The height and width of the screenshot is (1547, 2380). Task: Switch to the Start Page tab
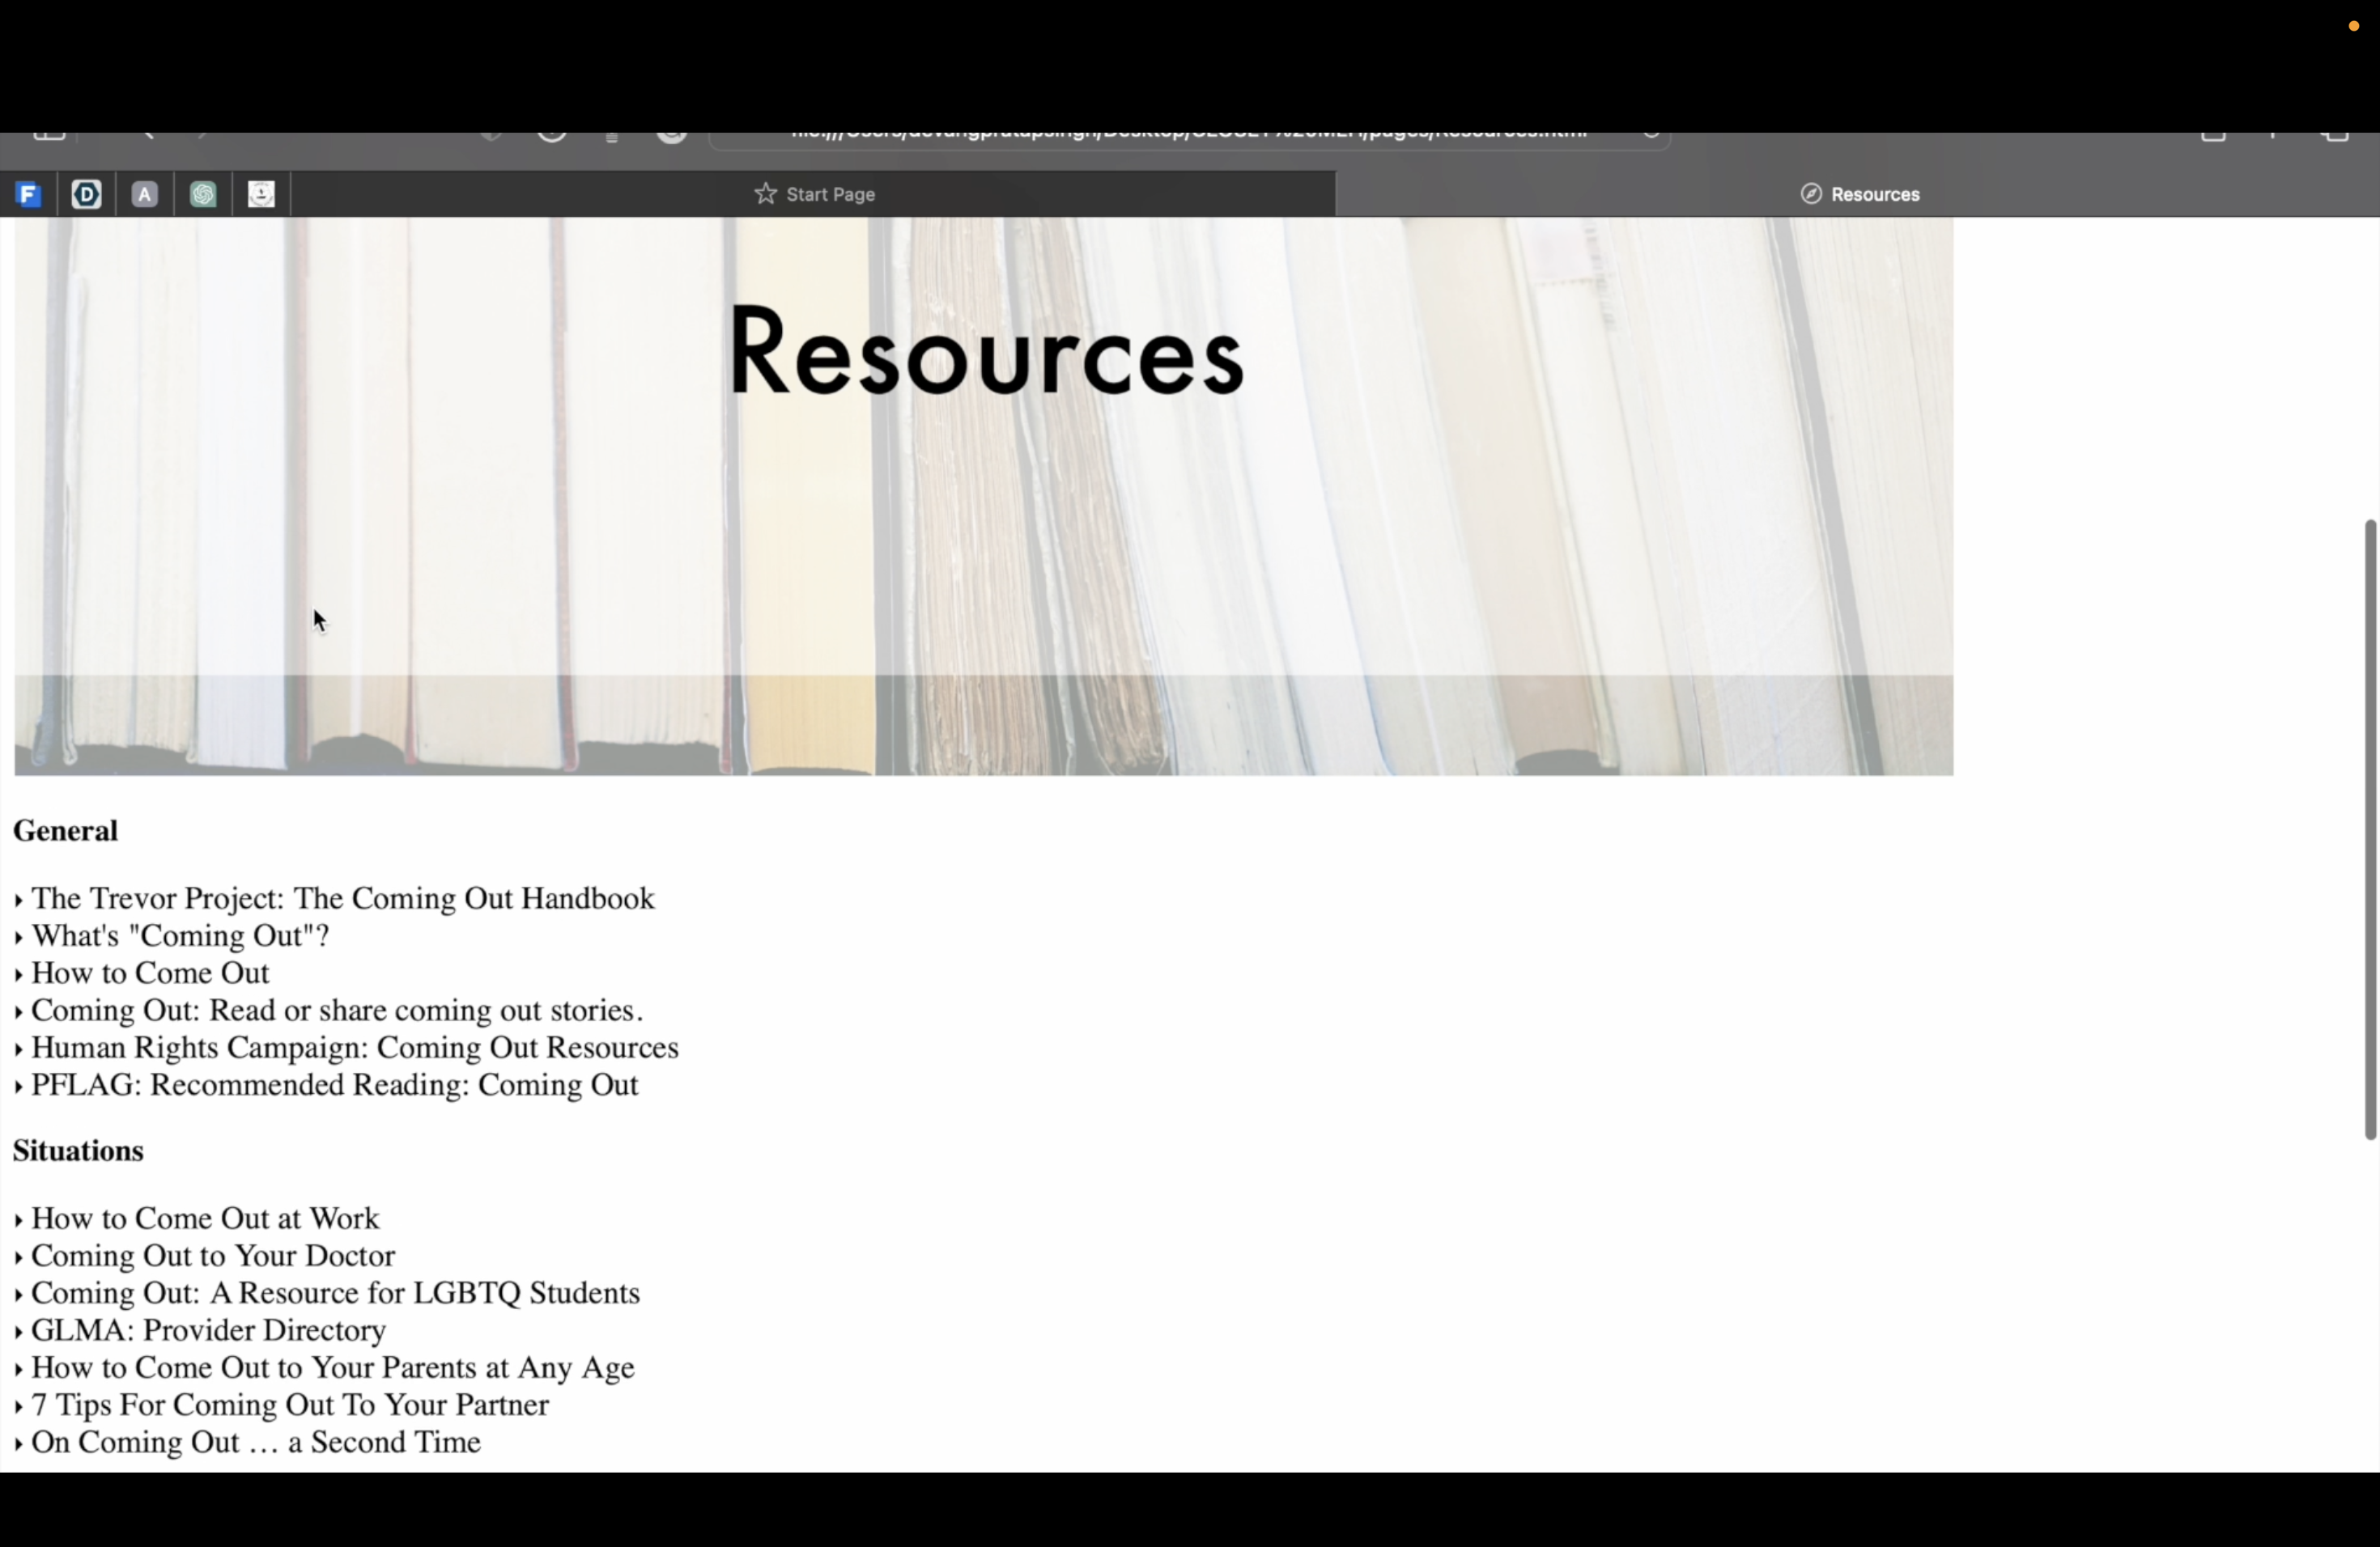pyautogui.click(x=830, y=194)
